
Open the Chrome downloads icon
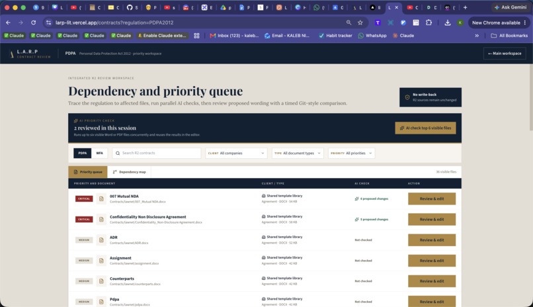point(447,22)
